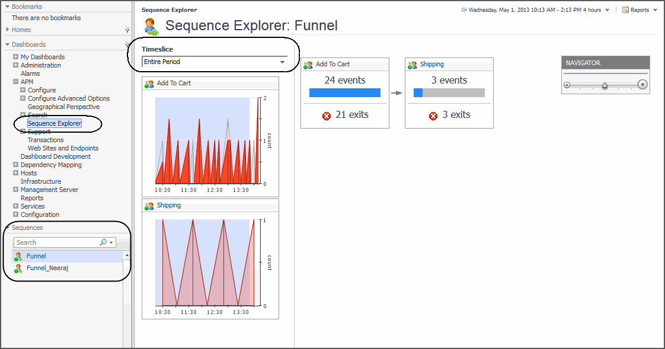Click the Sequence Explorer header icon

[151, 27]
